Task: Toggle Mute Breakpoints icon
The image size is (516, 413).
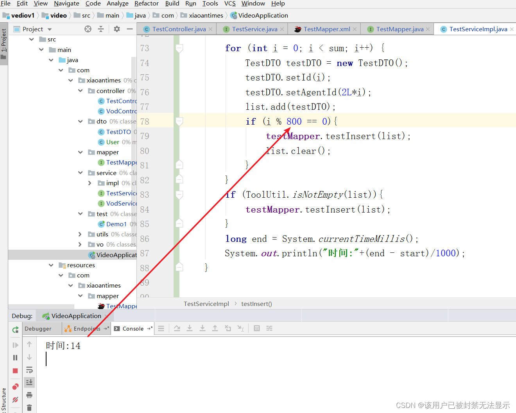Action: [15, 400]
